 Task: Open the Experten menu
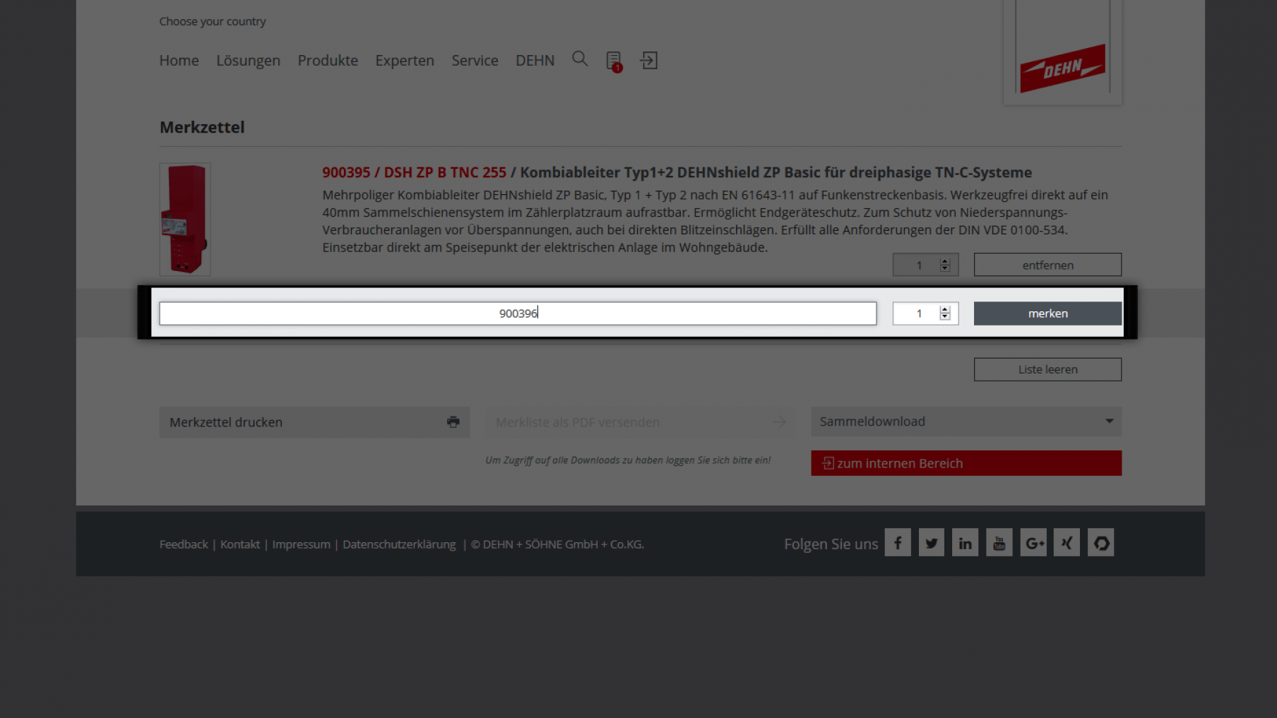click(405, 61)
